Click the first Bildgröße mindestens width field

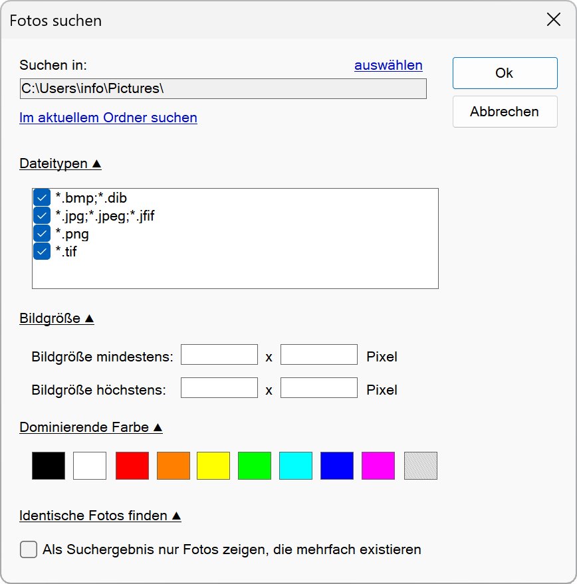point(219,355)
